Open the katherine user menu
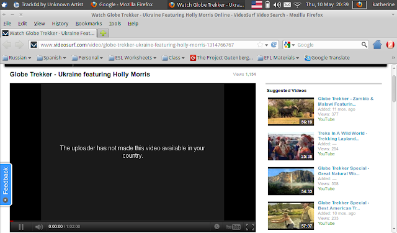The height and width of the screenshot is (233, 397). point(383,4)
